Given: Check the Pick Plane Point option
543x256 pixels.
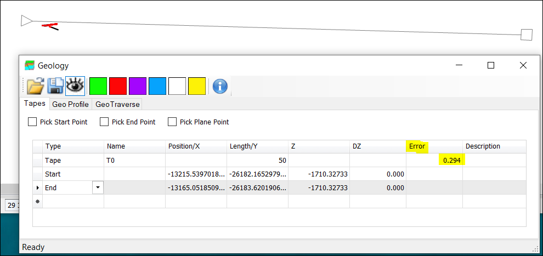Looking at the screenshot, I should point(172,122).
